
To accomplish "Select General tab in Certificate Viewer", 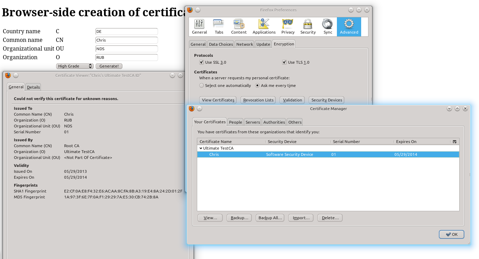I will point(16,87).
